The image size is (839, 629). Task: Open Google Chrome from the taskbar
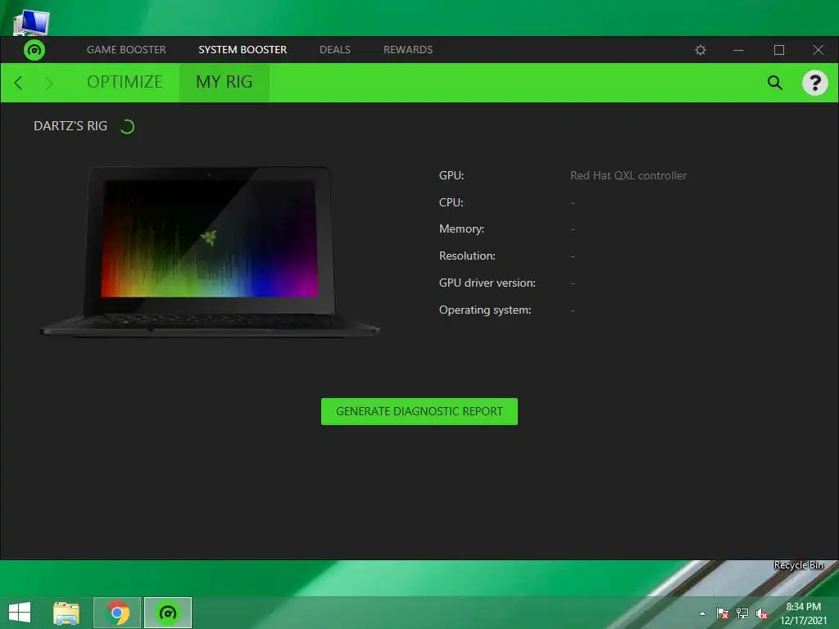coord(117,613)
